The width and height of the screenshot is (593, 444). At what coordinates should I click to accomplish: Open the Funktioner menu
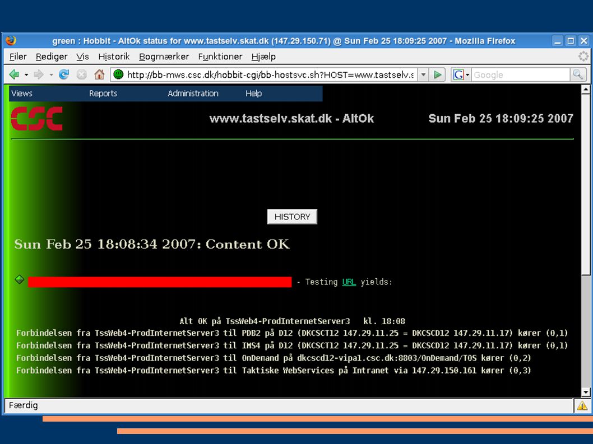click(220, 57)
